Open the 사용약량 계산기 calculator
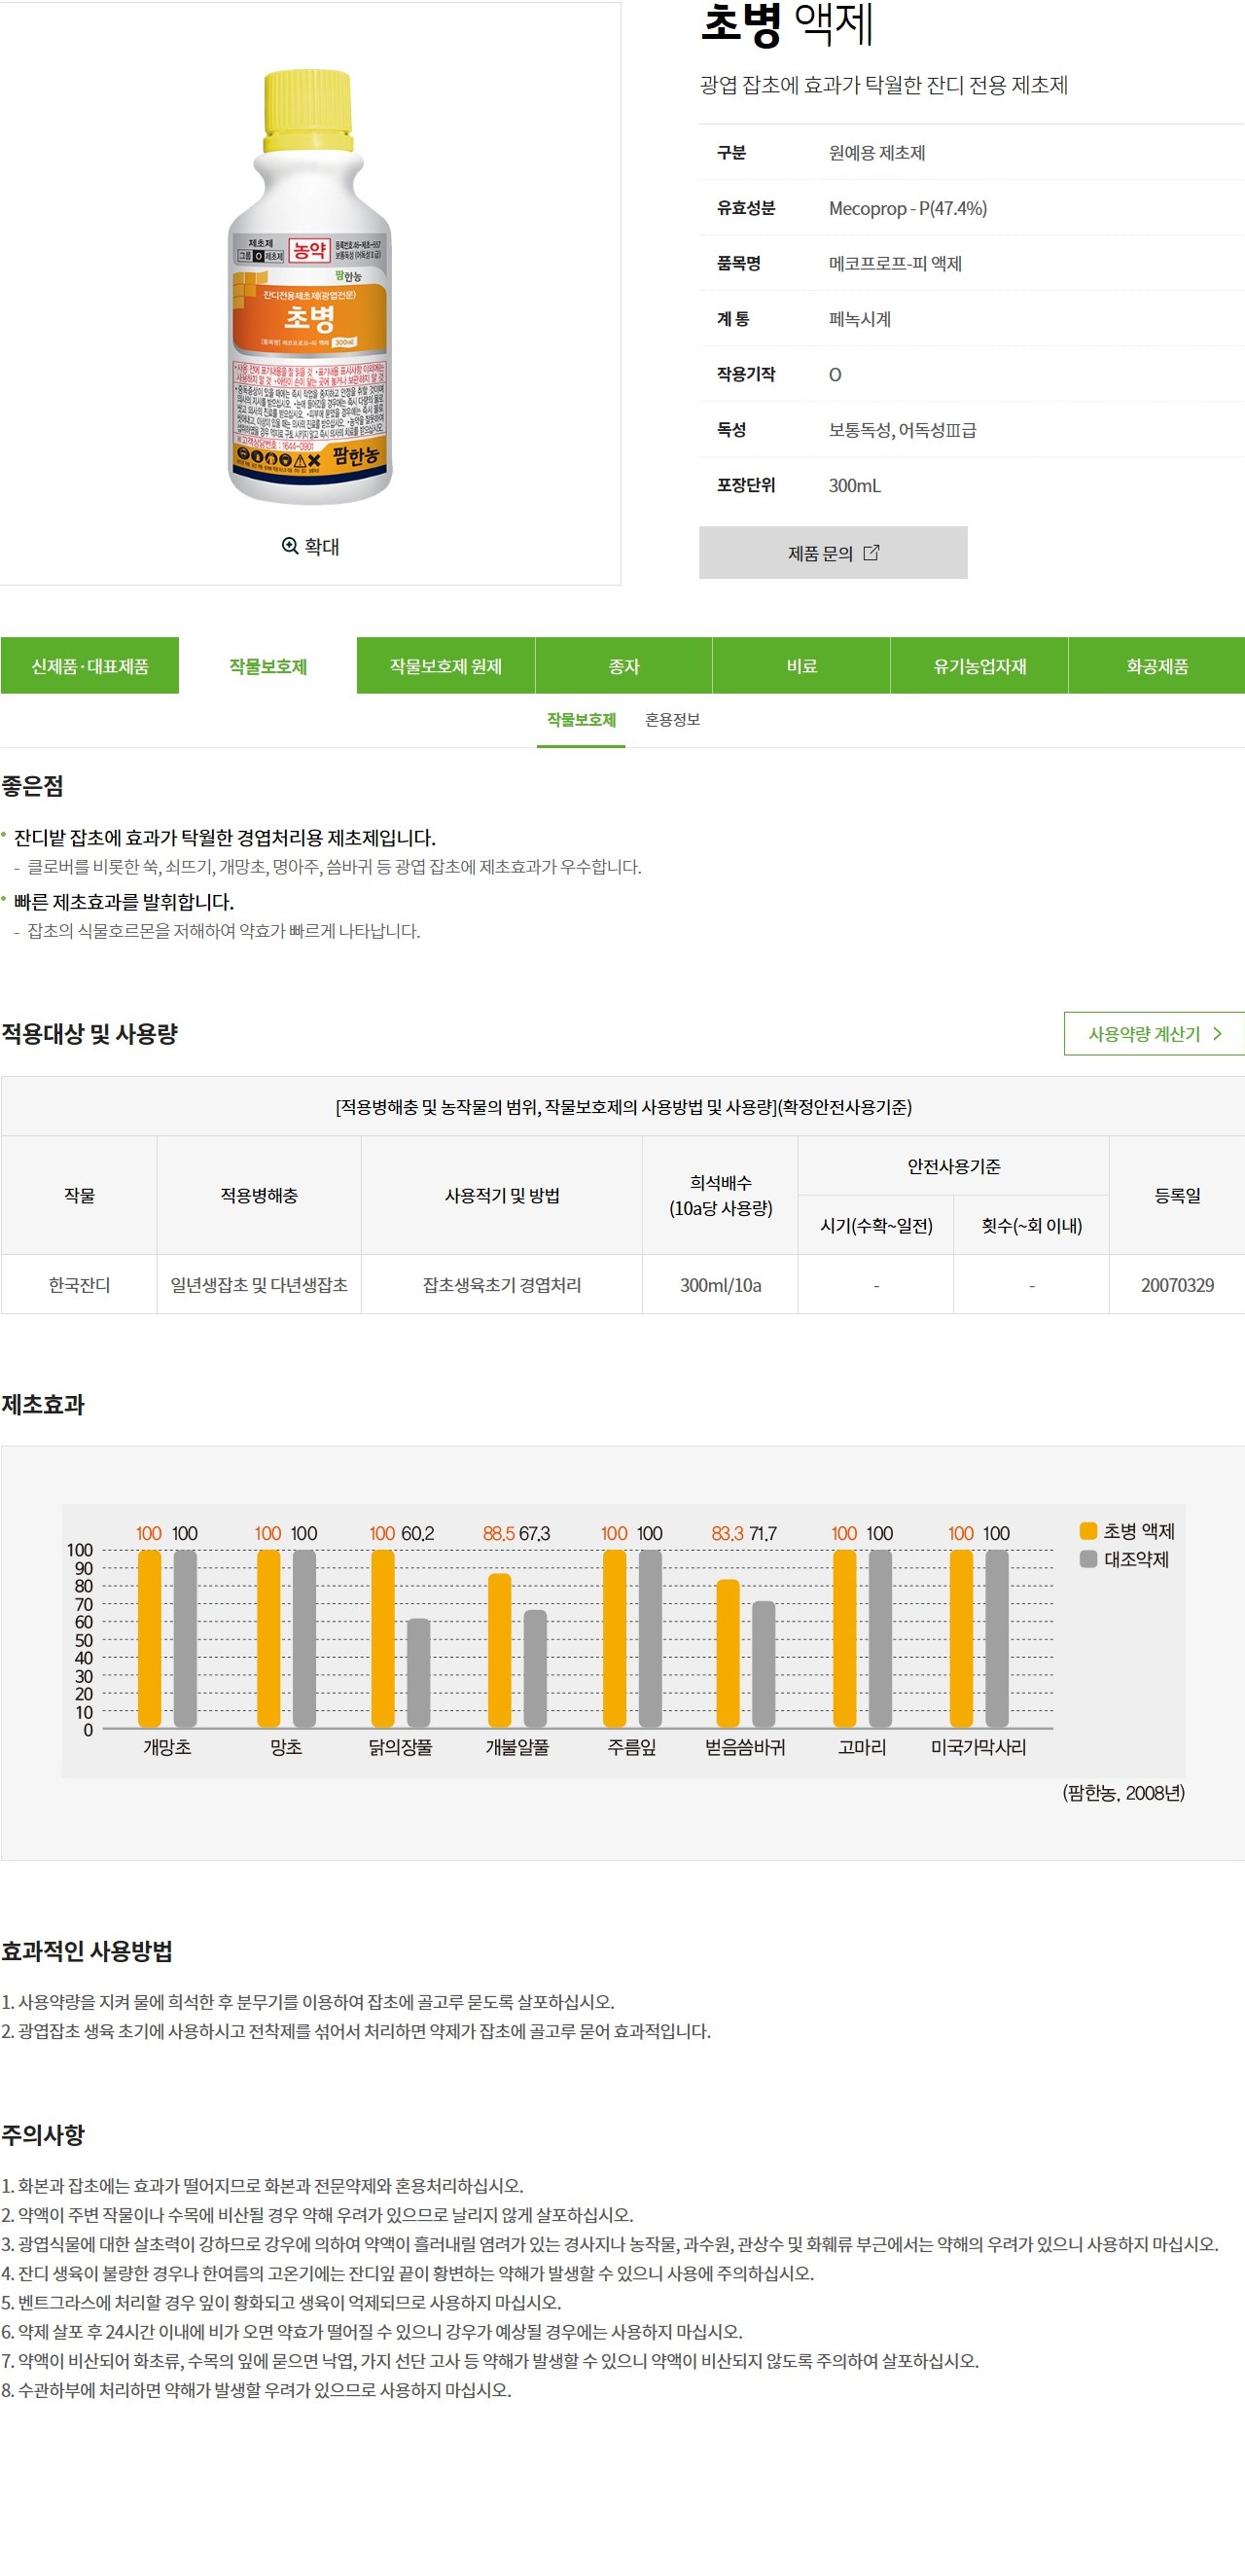 tap(1154, 1034)
